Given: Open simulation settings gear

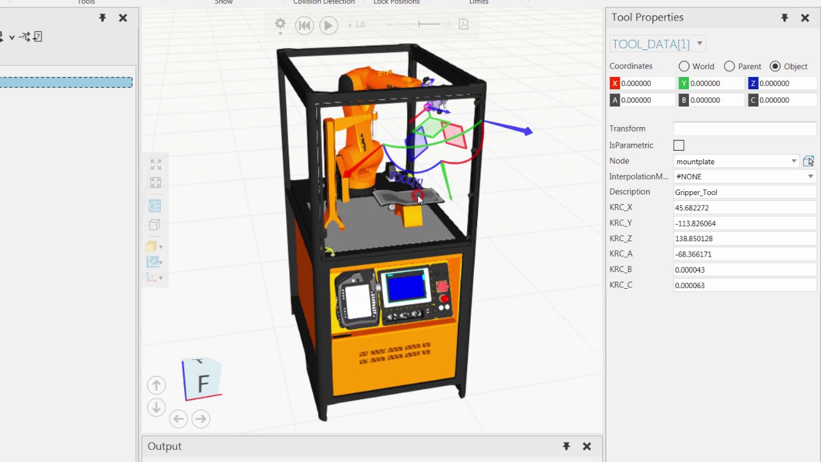Looking at the screenshot, I should (x=280, y=24).
